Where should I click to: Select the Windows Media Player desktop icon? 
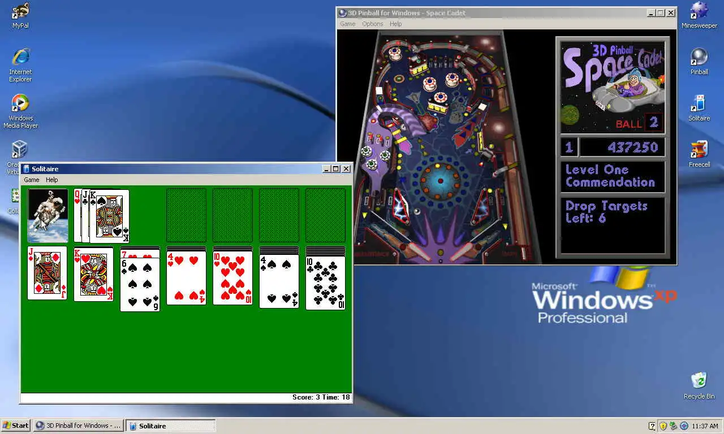click(20, 111)
